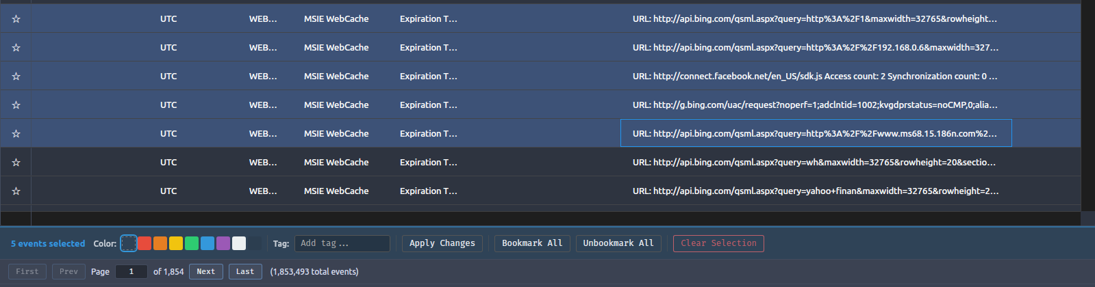1095x287 pixels.
Task: Select the purple color swatch
Action: 223,243
